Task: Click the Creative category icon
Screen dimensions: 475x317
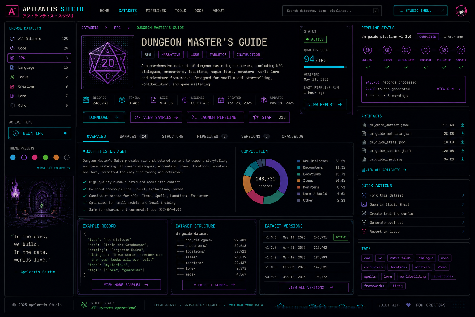Action: pos(12,86)
